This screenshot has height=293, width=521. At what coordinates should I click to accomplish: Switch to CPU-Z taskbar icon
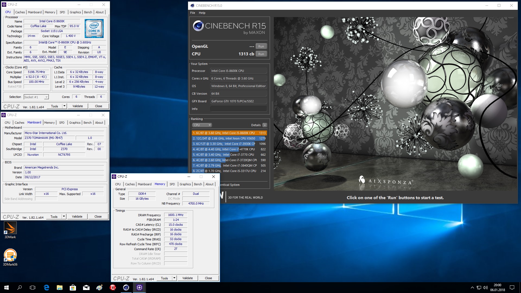coord(139,288)
